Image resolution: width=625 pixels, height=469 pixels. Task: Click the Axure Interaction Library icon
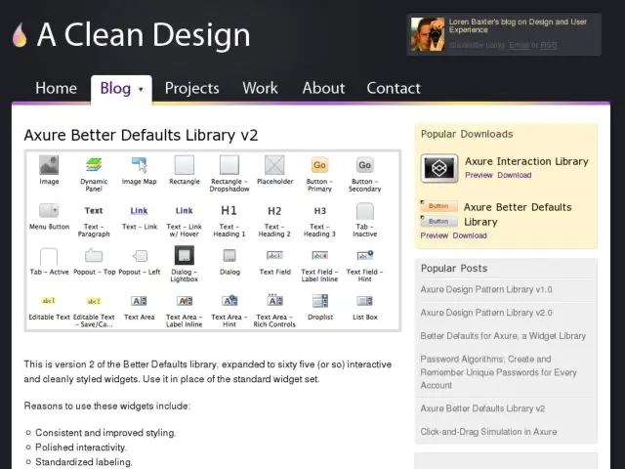439,168
